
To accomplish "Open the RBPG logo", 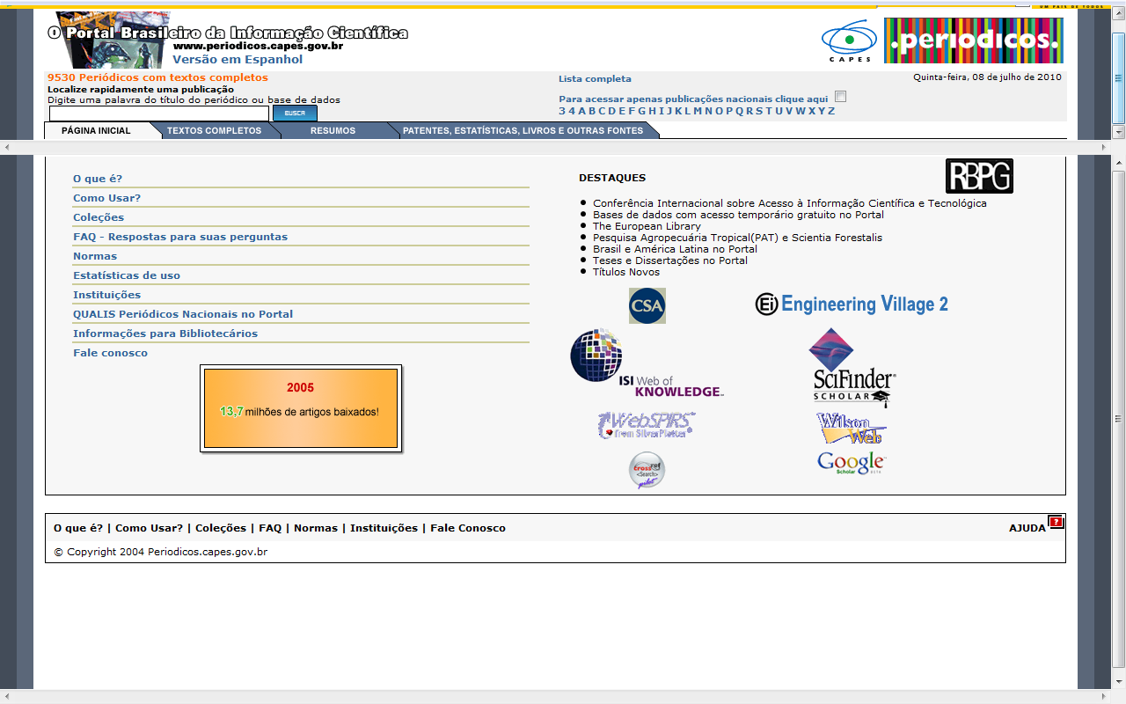I will (x=979, y=176).
